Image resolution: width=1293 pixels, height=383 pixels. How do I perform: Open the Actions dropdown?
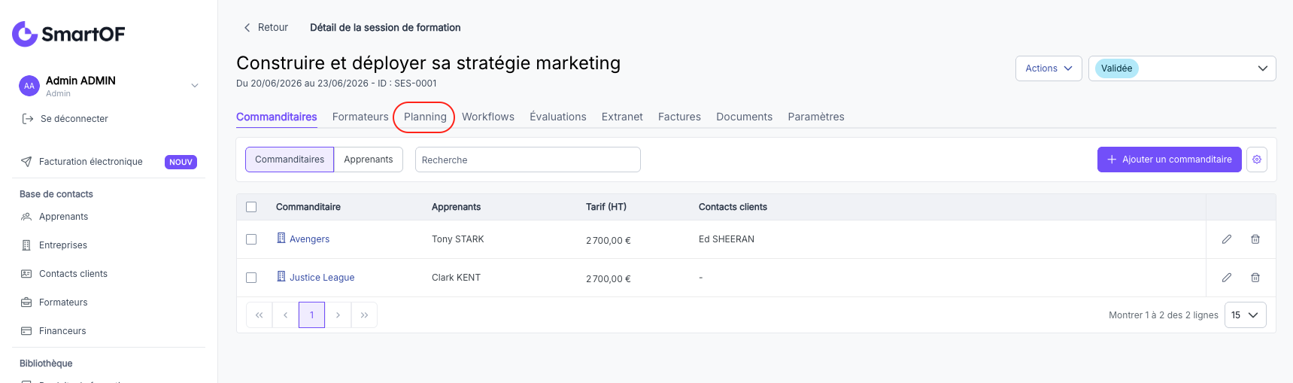point(1049,68)
